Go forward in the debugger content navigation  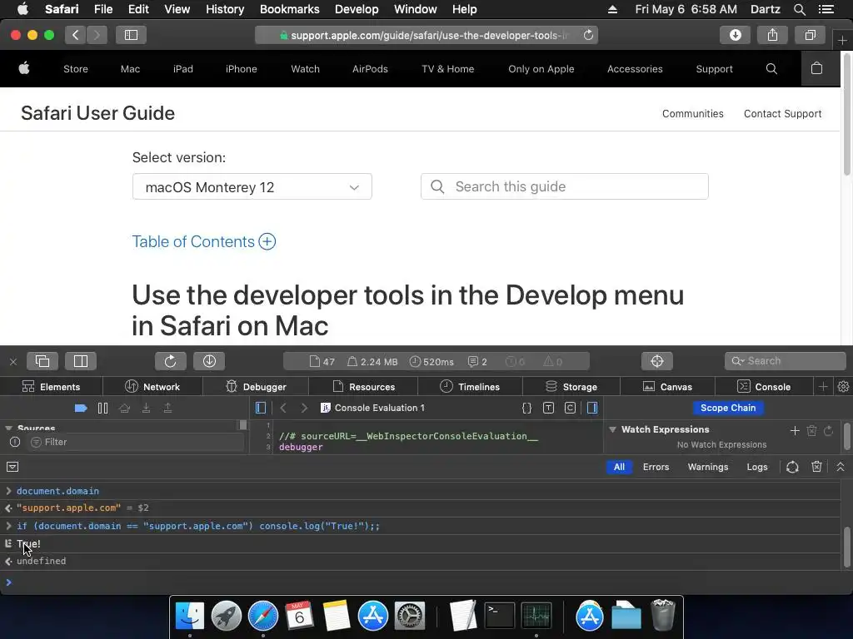305,408
